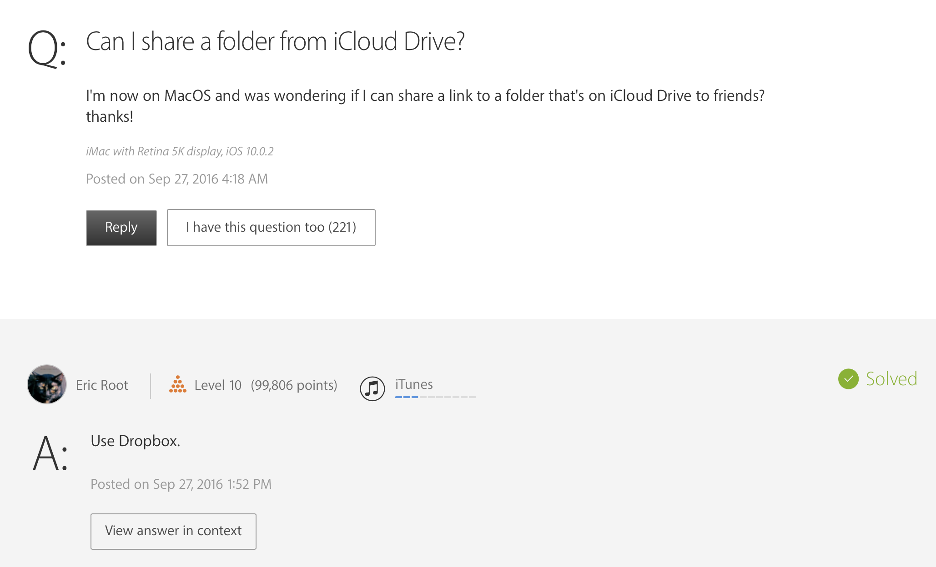Image resolution: width=936 pixels, height=567 pixels.
Task: Open View answer in context
Action: 173,531
